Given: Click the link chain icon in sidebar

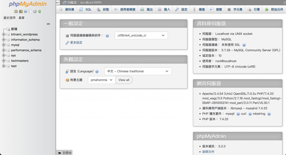Looking at the screenshot, I should tap(48, 24).
